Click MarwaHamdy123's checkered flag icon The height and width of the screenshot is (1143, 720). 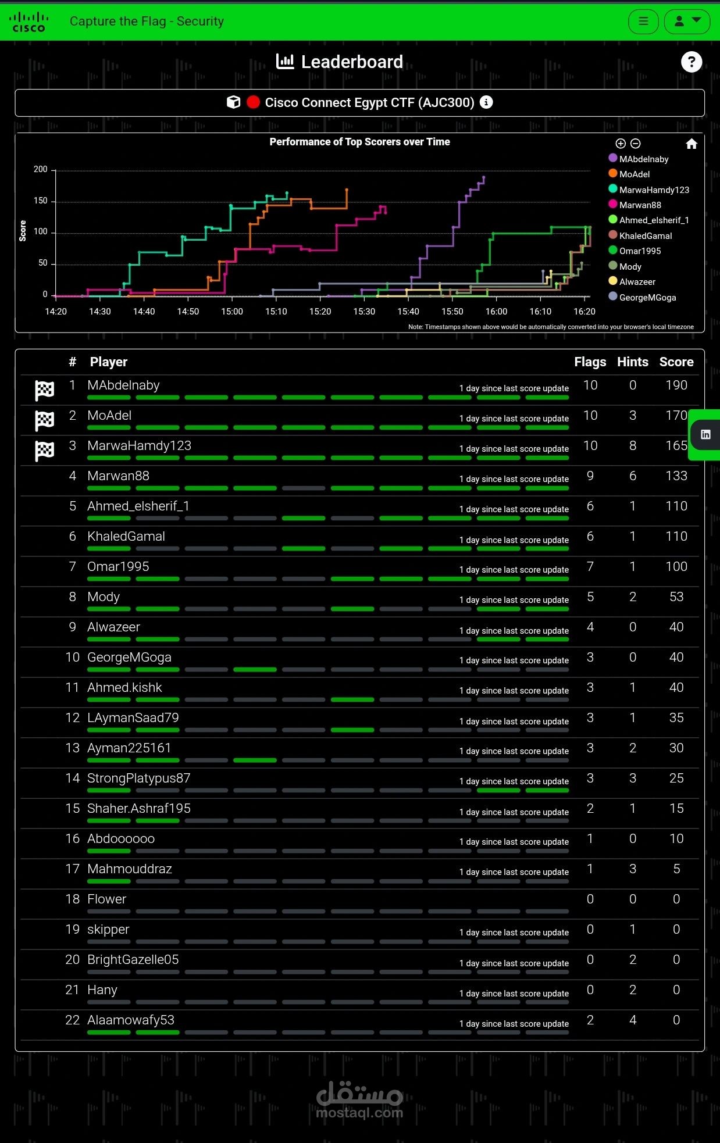pos(45,451)
